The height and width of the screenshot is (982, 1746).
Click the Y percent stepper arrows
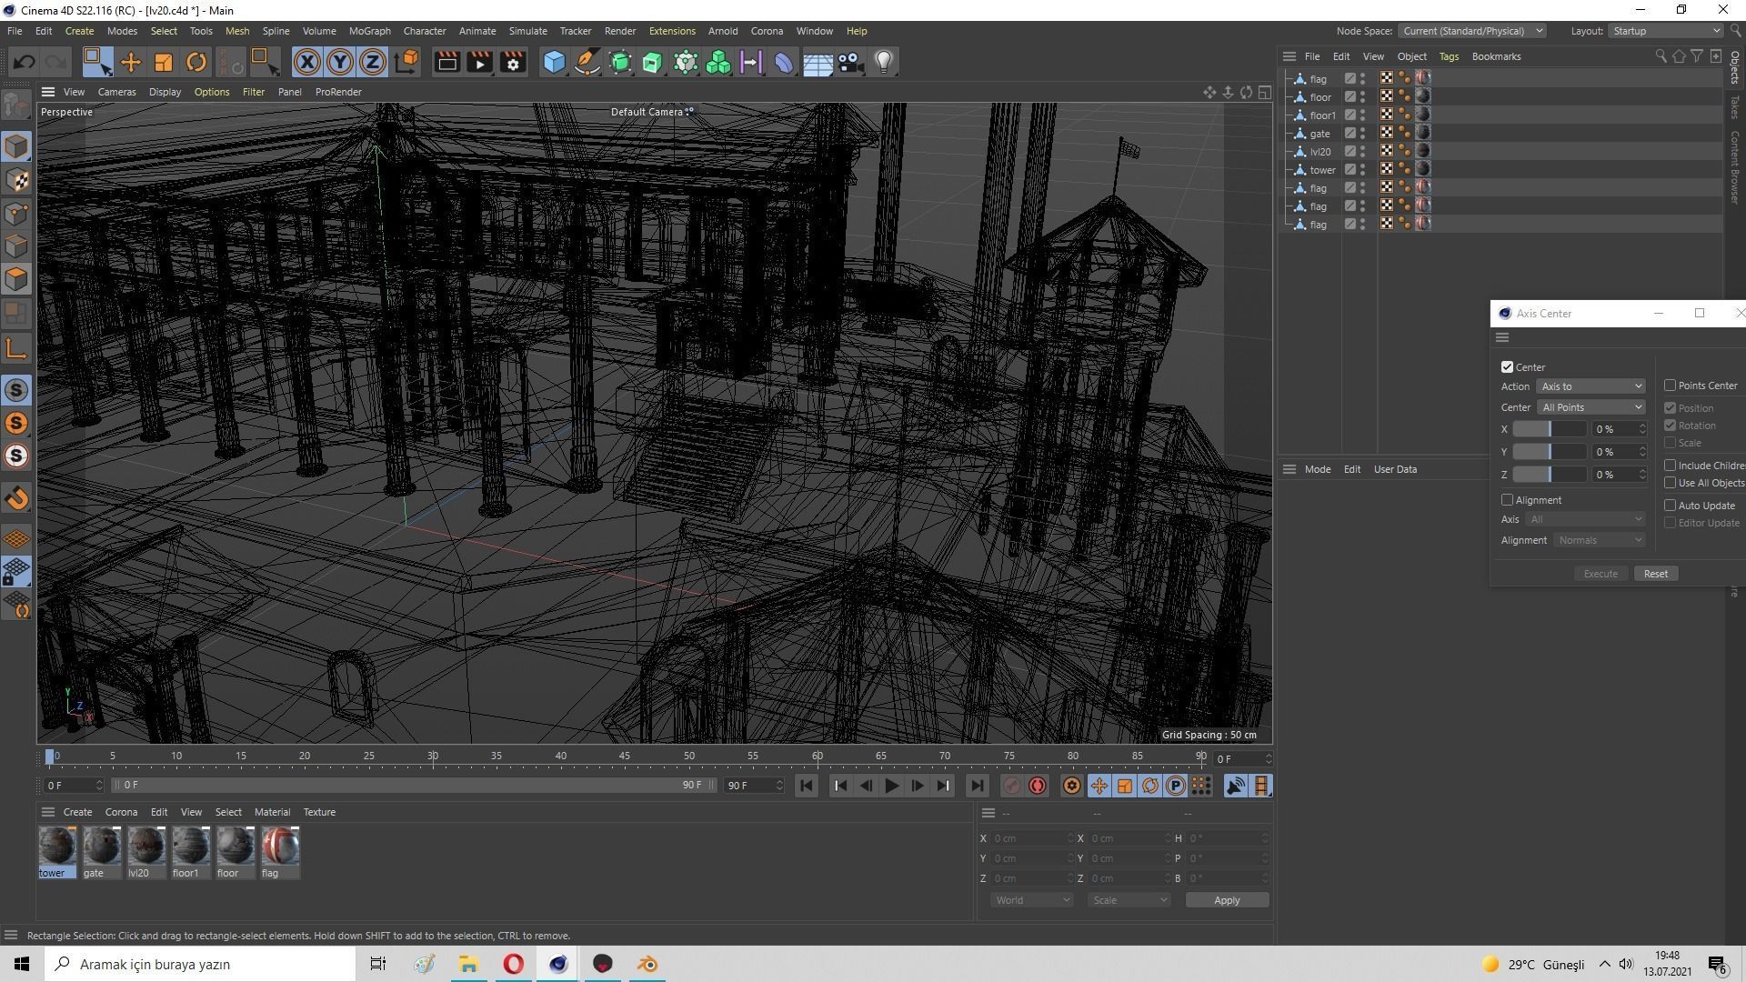click(1642, 452)
